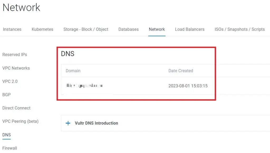Click the blurred domain name entry
This screenshot has width=270, height=153.
click(x=84, y=86)
